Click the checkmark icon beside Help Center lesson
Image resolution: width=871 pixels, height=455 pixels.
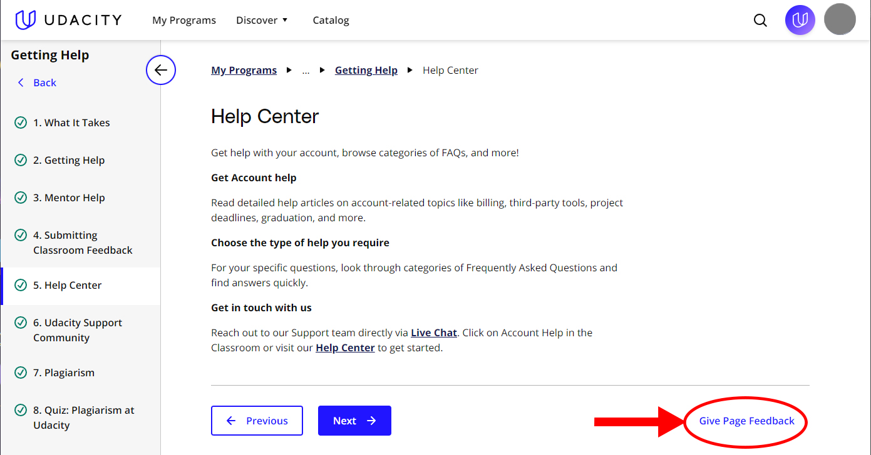[x=21, y=285]
